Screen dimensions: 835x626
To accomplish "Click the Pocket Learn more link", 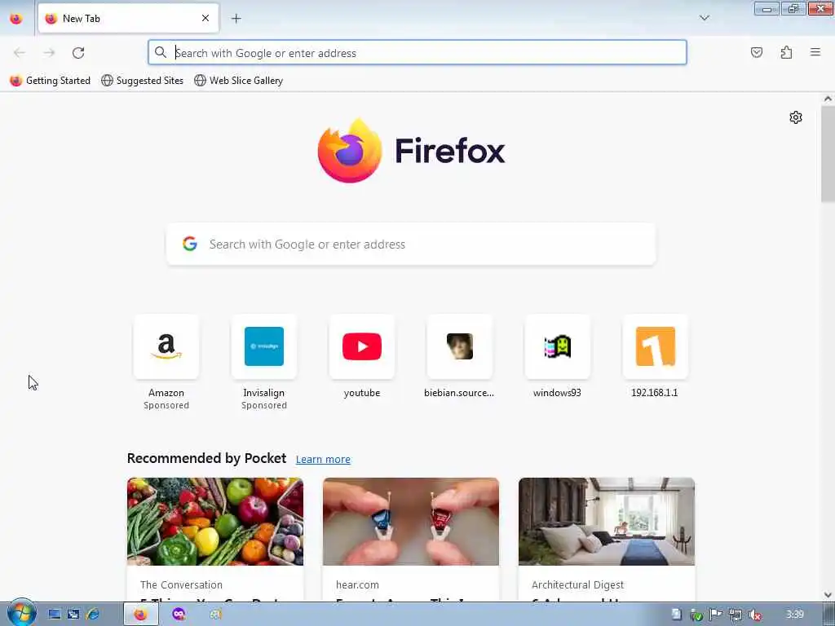I will pos(323,460).
